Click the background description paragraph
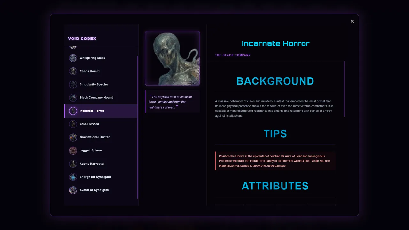The image size is (409, 230). click(x=275, y=108)
